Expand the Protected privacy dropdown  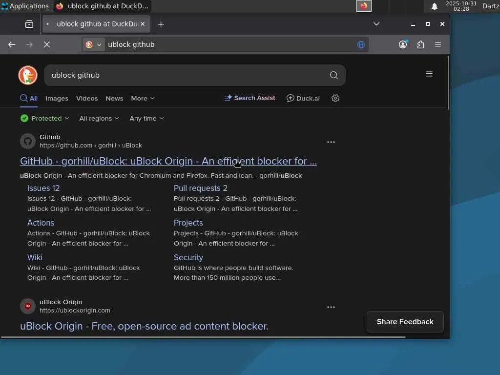[x=44, y=118]
